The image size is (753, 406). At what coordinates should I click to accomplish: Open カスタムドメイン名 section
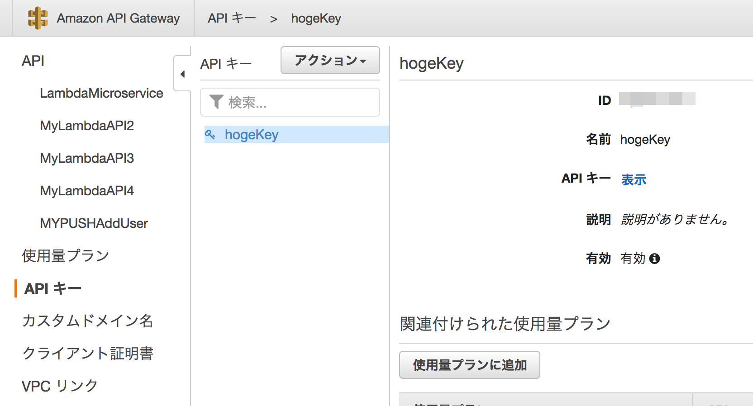(88, 321)
